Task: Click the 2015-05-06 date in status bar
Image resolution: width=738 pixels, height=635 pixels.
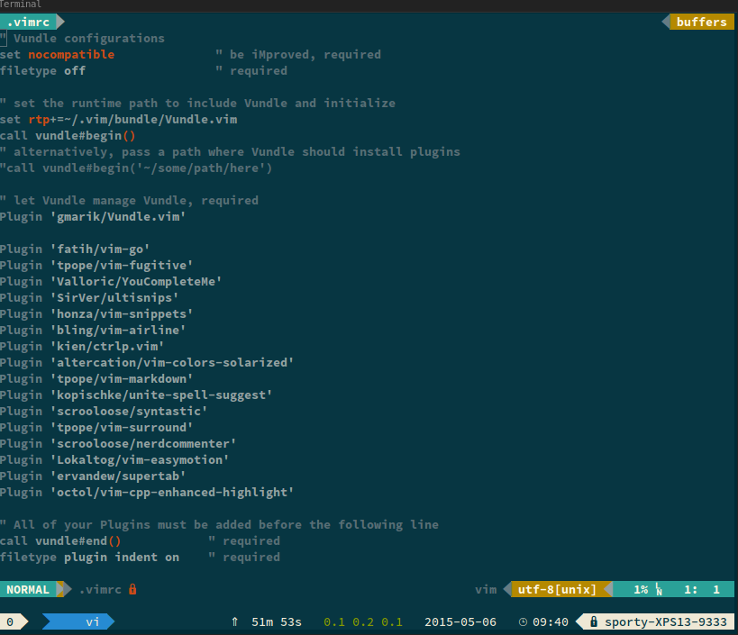Action: pos(460,621)
